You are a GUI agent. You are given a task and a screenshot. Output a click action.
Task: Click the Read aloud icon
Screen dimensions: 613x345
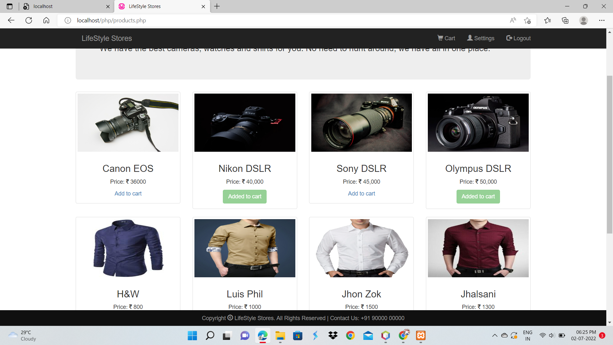tap(513, 20)
